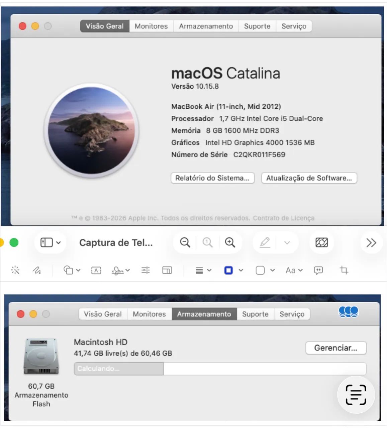Click the Sign signature tool icon

pos(117,270)
